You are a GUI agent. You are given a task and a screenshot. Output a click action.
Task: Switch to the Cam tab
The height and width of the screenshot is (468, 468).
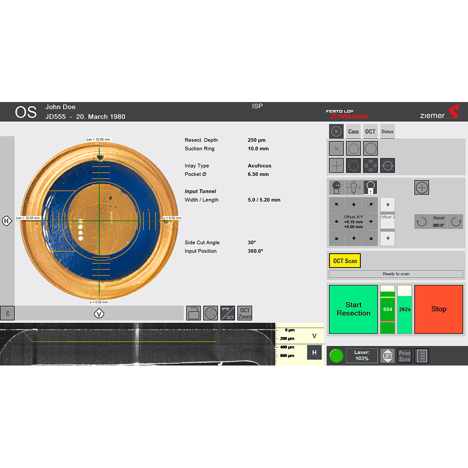tap(353, 131)
